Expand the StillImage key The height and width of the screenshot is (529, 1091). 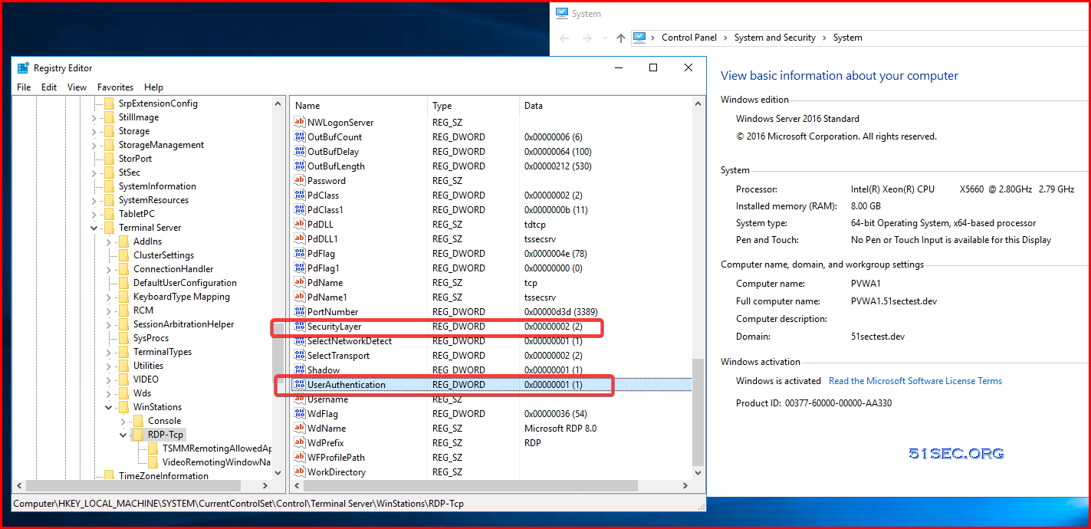click(x=94, y=117)
